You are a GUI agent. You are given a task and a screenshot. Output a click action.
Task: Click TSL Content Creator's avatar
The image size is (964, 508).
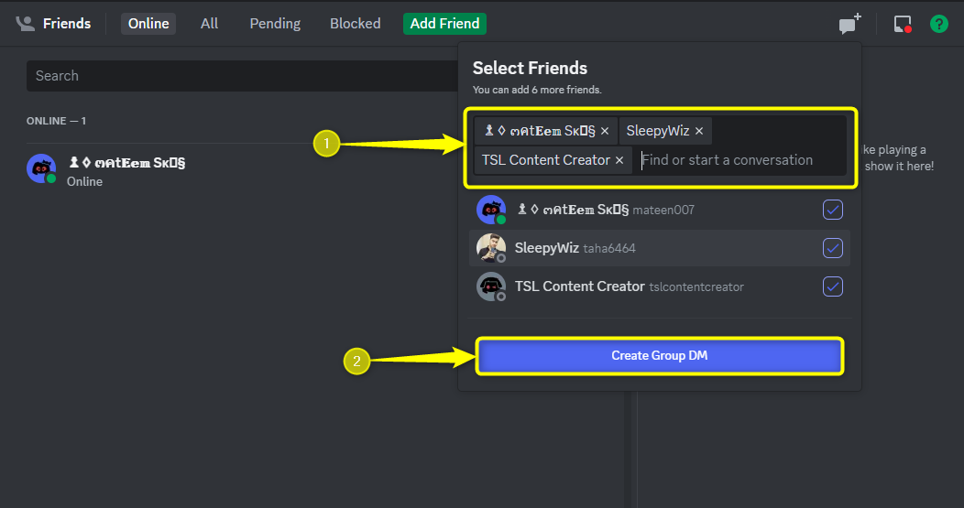[491, 286]
